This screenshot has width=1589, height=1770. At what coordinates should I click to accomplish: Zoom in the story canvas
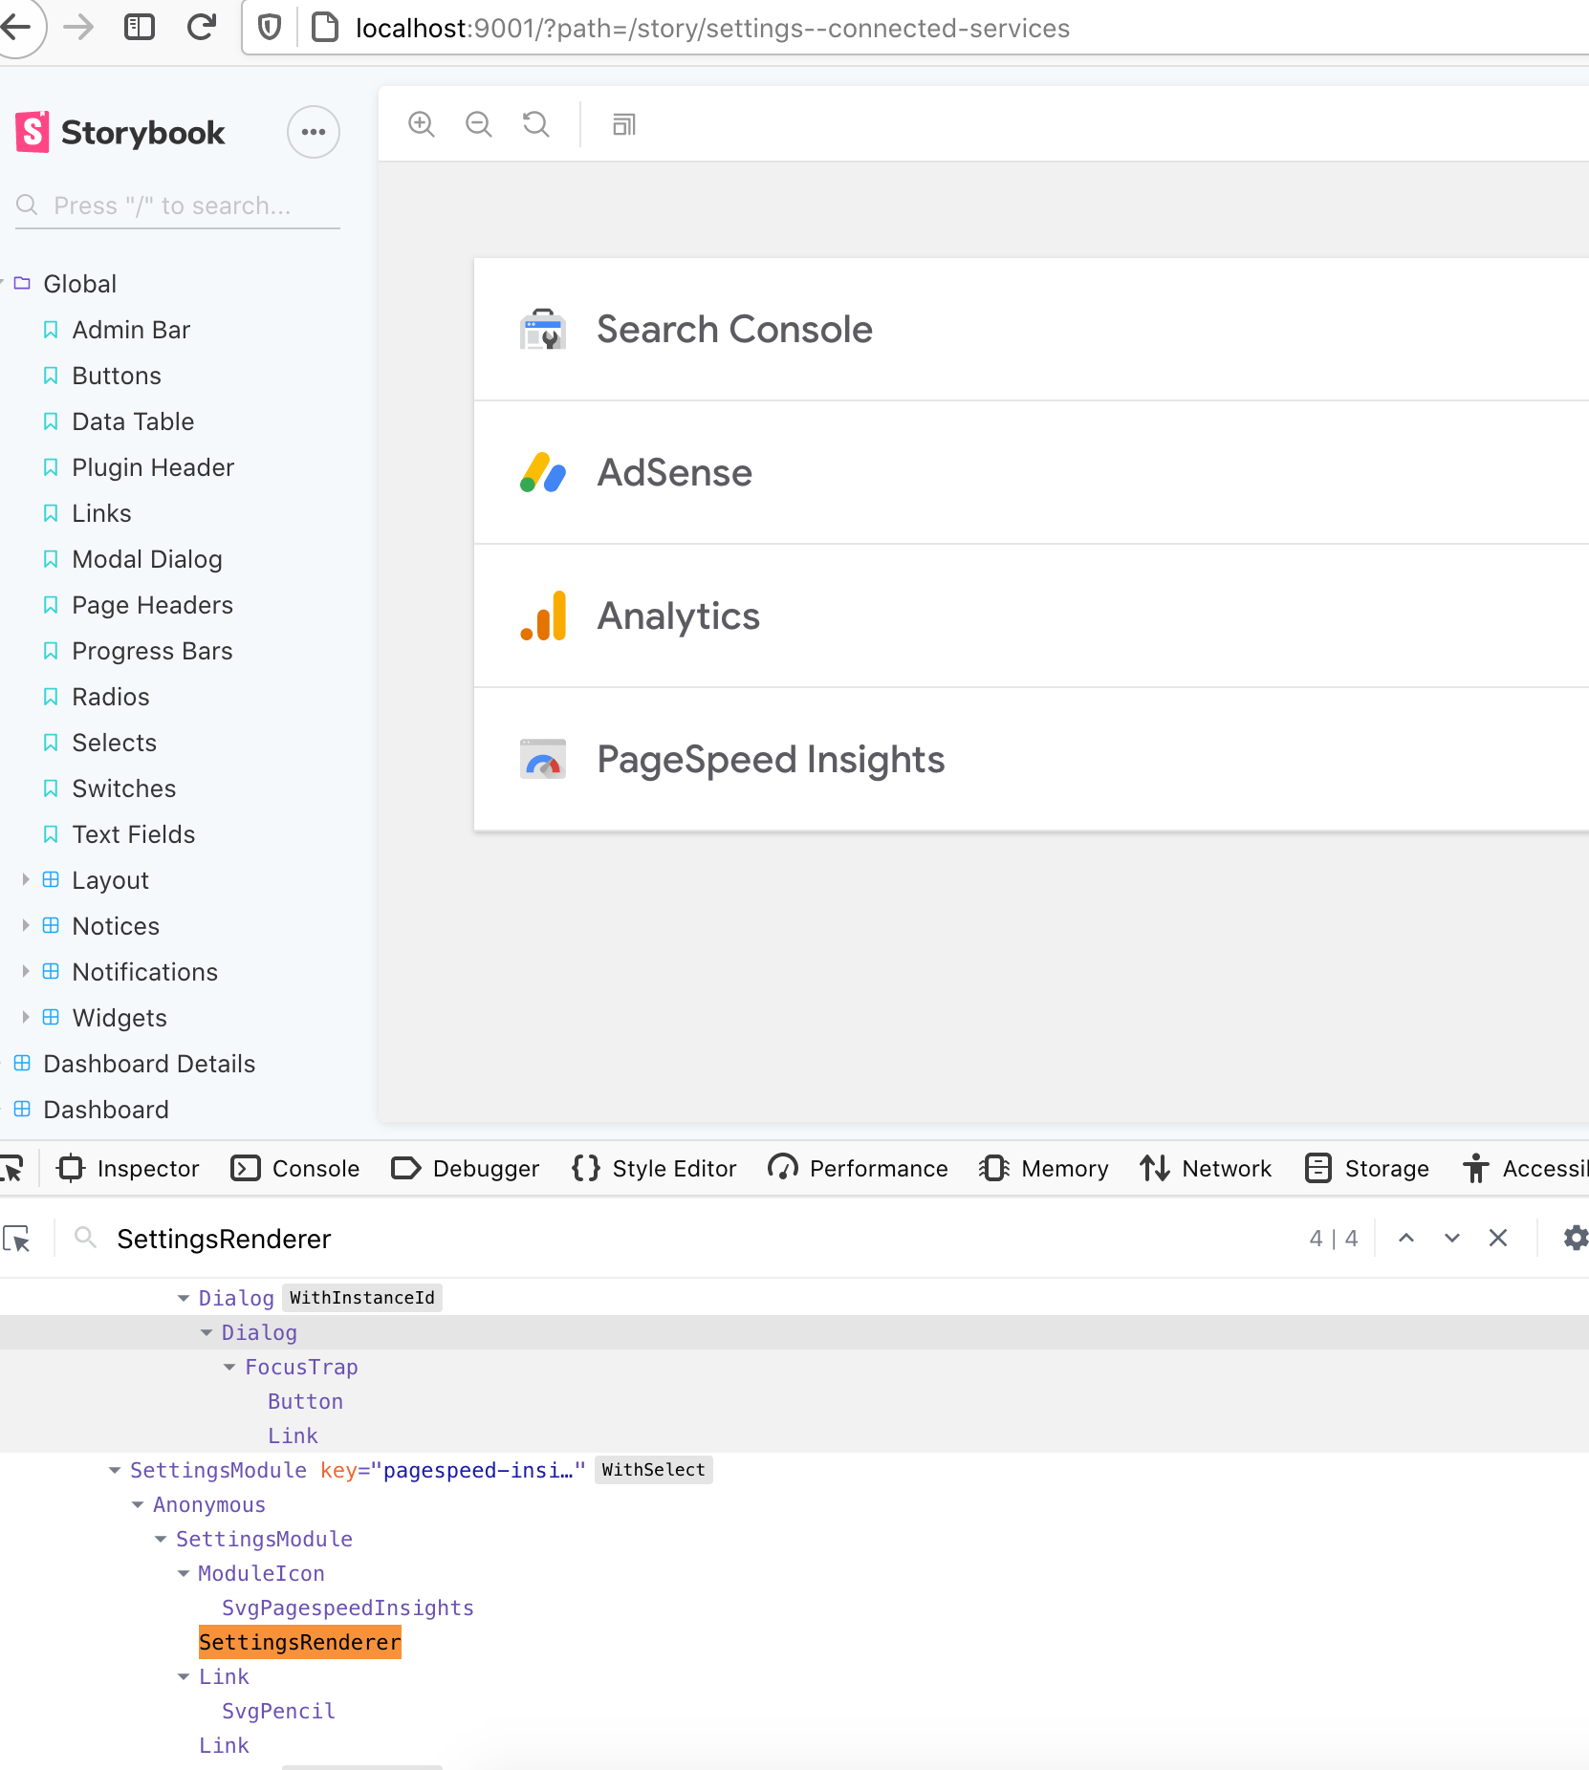(x=422, y=124)
